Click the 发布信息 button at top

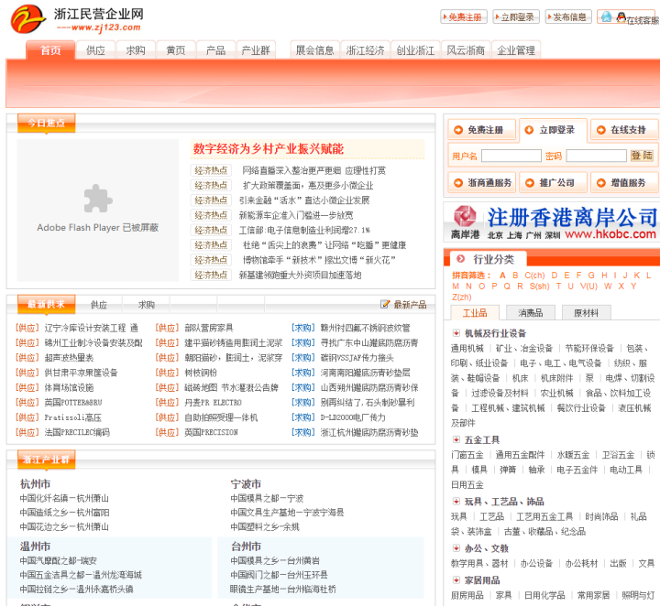click(x=568, y=16)
